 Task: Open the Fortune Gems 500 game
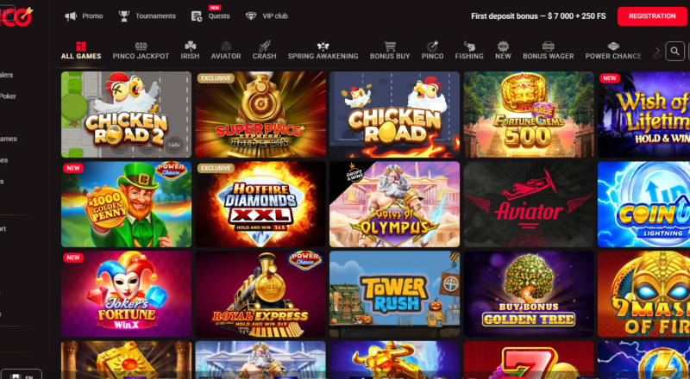click(x=529, y=115)
